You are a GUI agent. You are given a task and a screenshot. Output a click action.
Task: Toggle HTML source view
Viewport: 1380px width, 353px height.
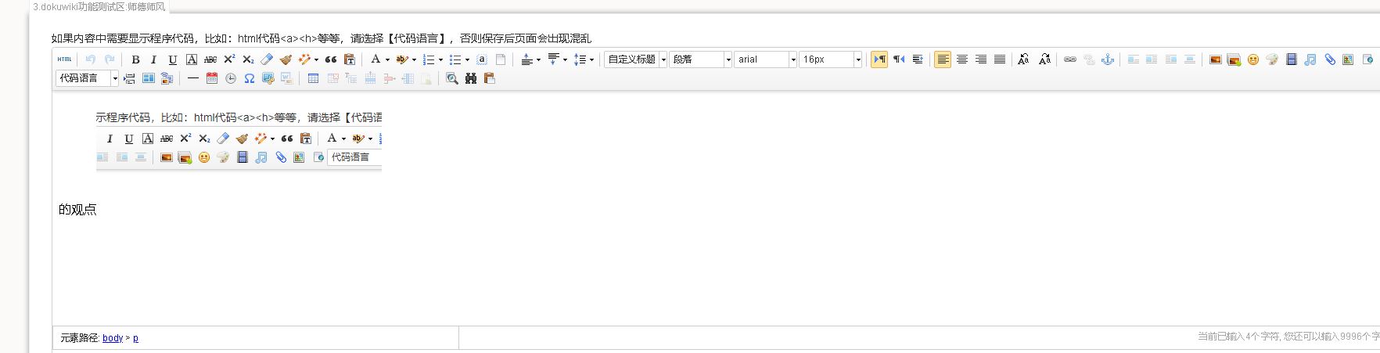pyautogui.click(x=64, y=59)
